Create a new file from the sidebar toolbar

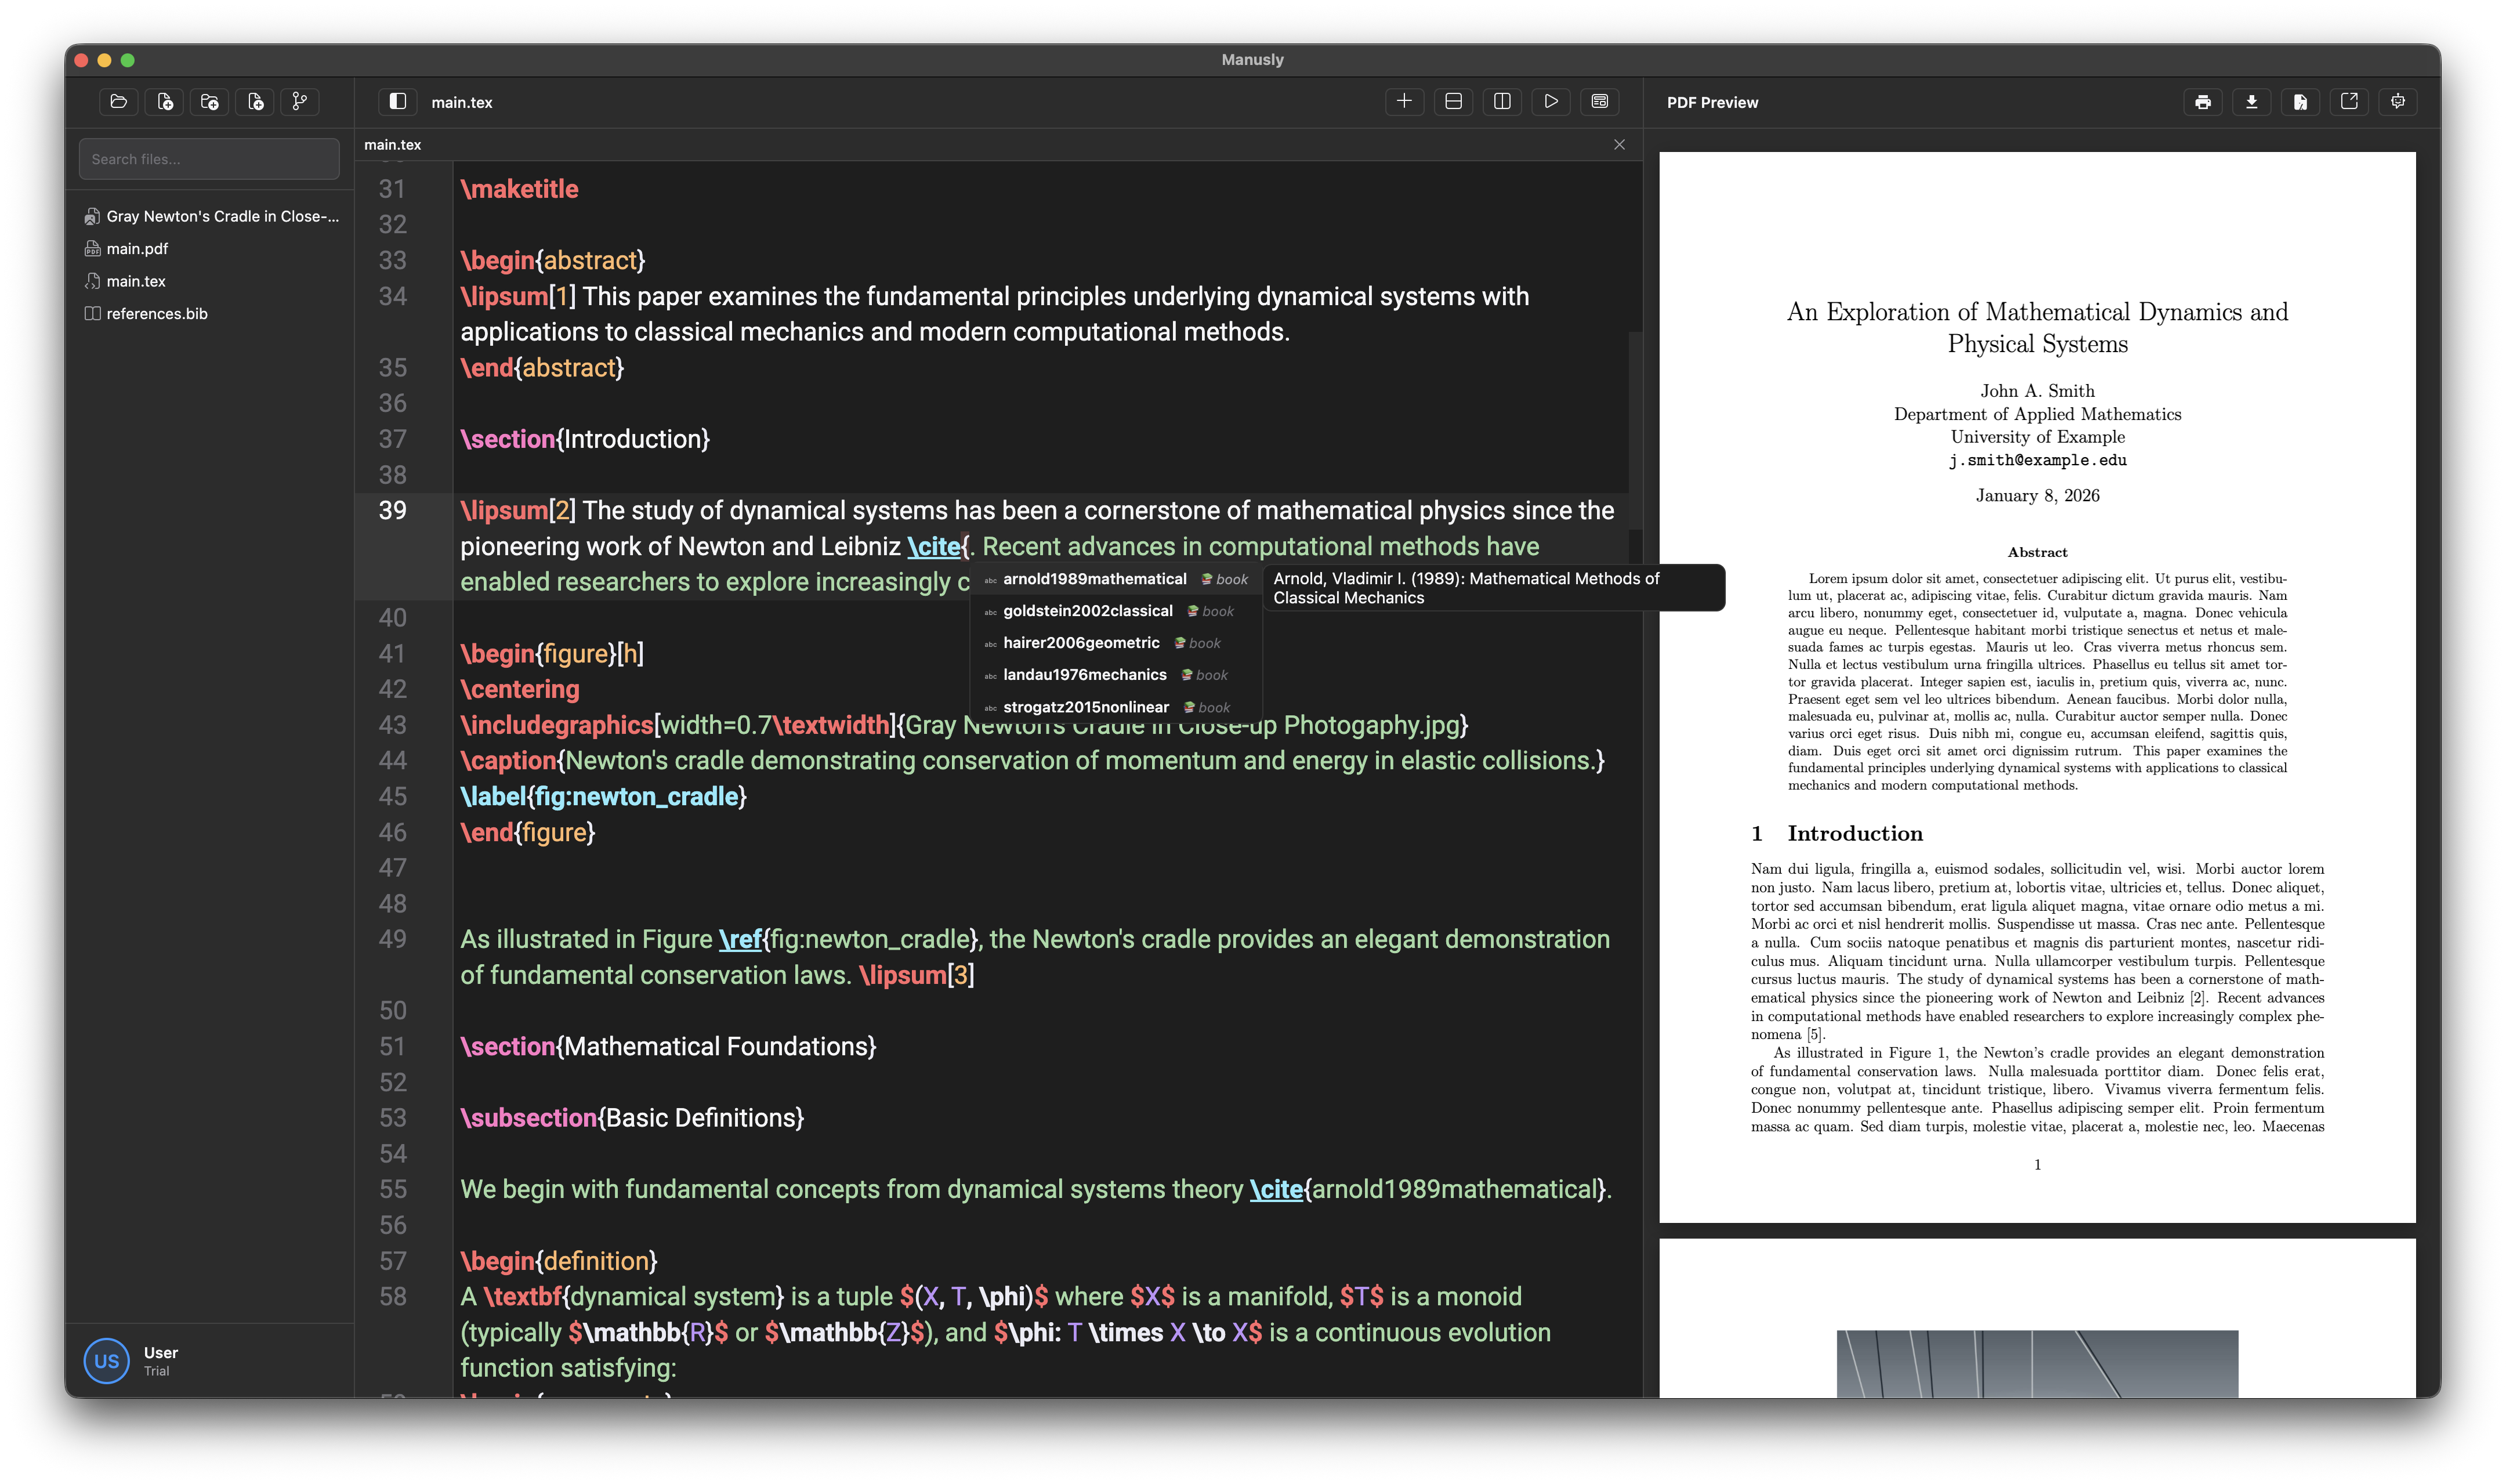tap(164, 101)
